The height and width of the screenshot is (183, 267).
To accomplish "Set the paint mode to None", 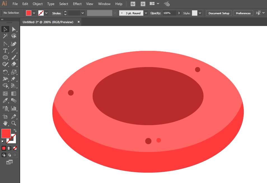I will tap(15, 148).
